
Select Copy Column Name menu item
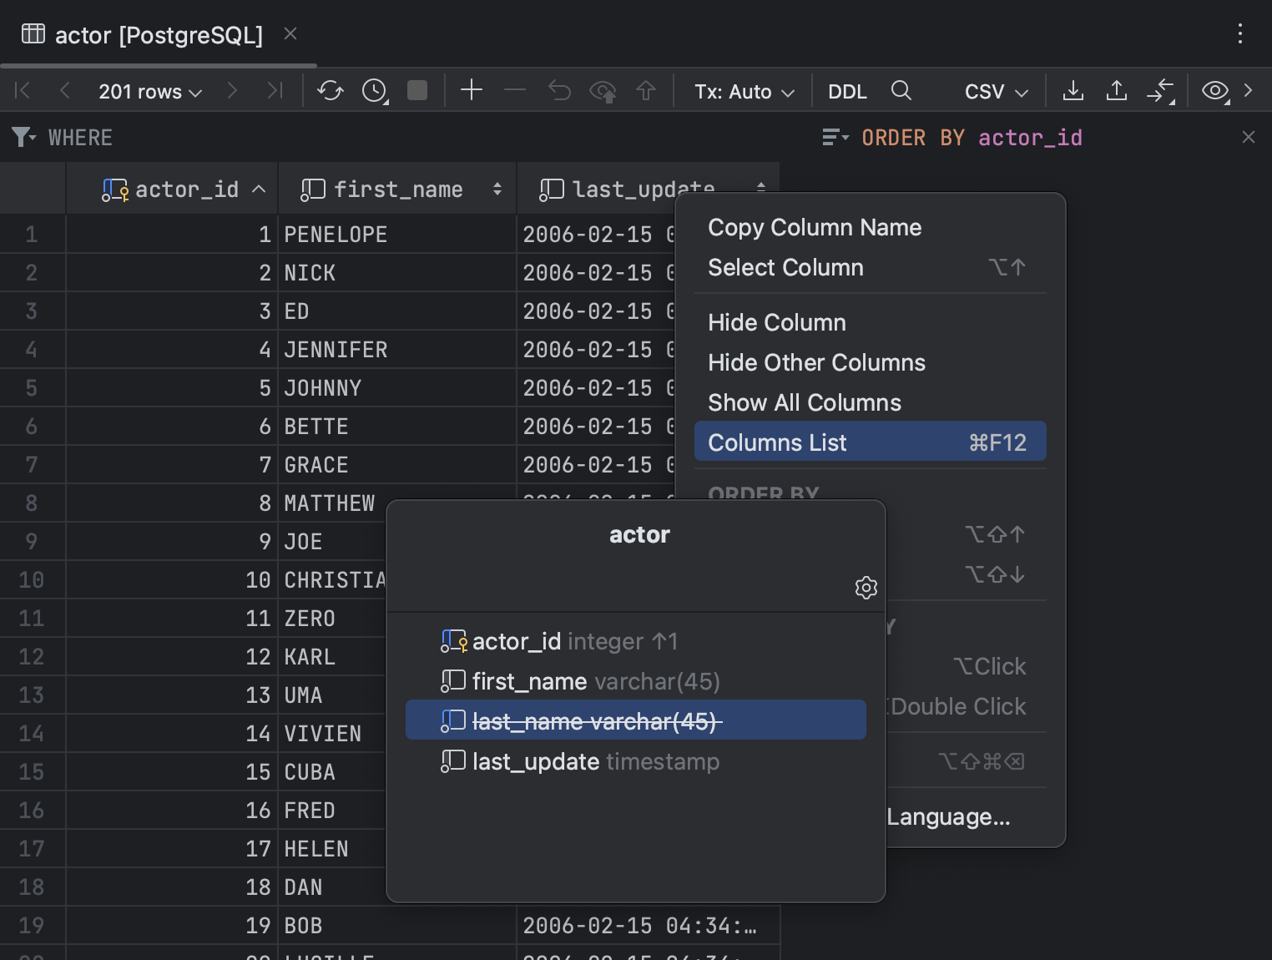pos(815,227)
